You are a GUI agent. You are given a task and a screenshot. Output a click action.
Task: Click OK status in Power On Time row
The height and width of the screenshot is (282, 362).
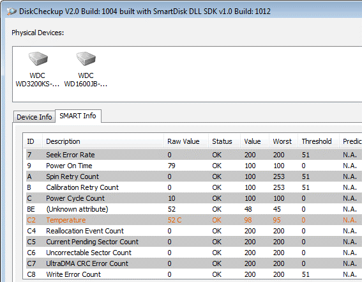coord(217,166)
